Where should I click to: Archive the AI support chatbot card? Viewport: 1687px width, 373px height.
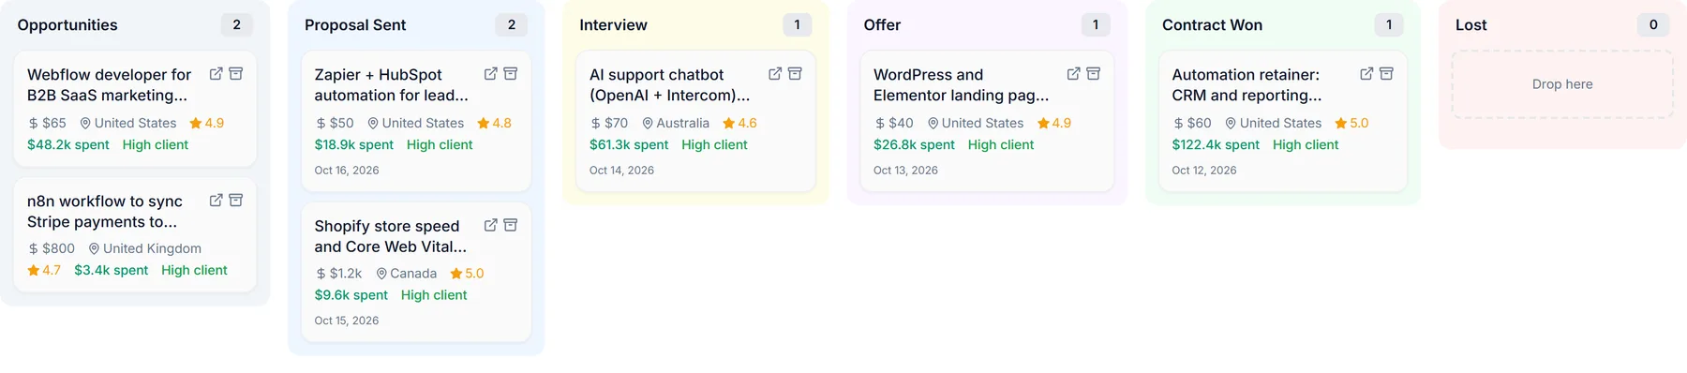pos(795,73)
